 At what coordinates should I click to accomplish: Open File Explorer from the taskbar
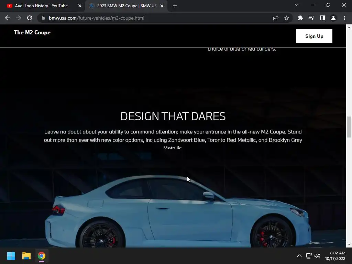click(x=26, y=256)
